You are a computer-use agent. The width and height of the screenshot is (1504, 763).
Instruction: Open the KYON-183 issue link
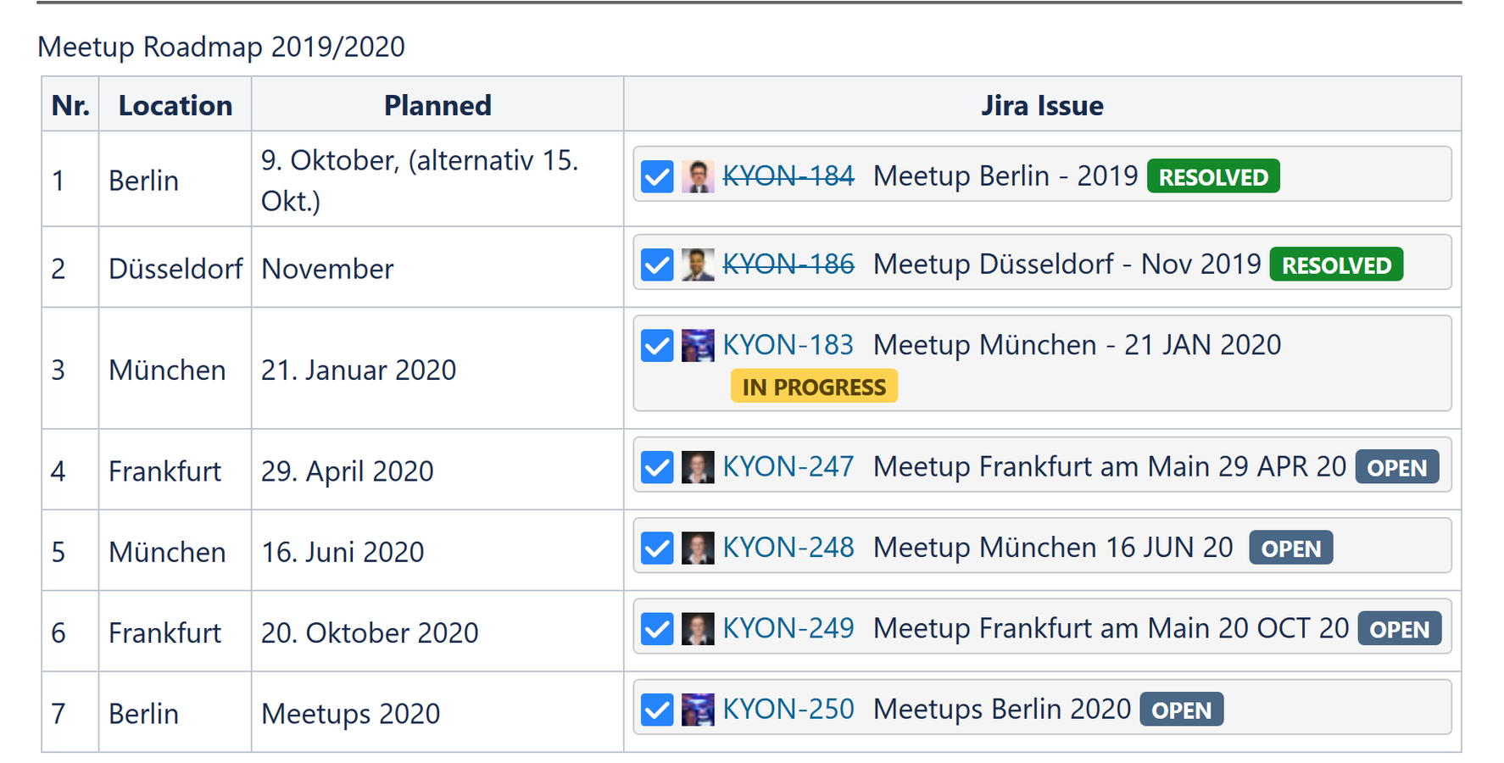click(788, 345)
